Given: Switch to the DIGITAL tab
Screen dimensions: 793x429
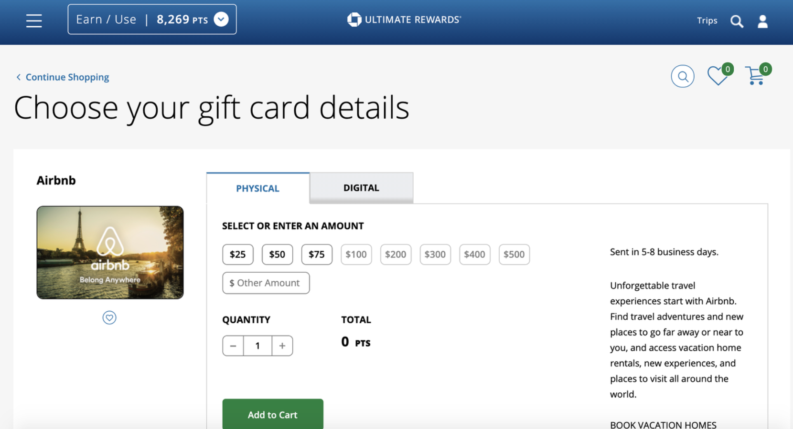Looking at the screenshot, I should tap(361, 188).
